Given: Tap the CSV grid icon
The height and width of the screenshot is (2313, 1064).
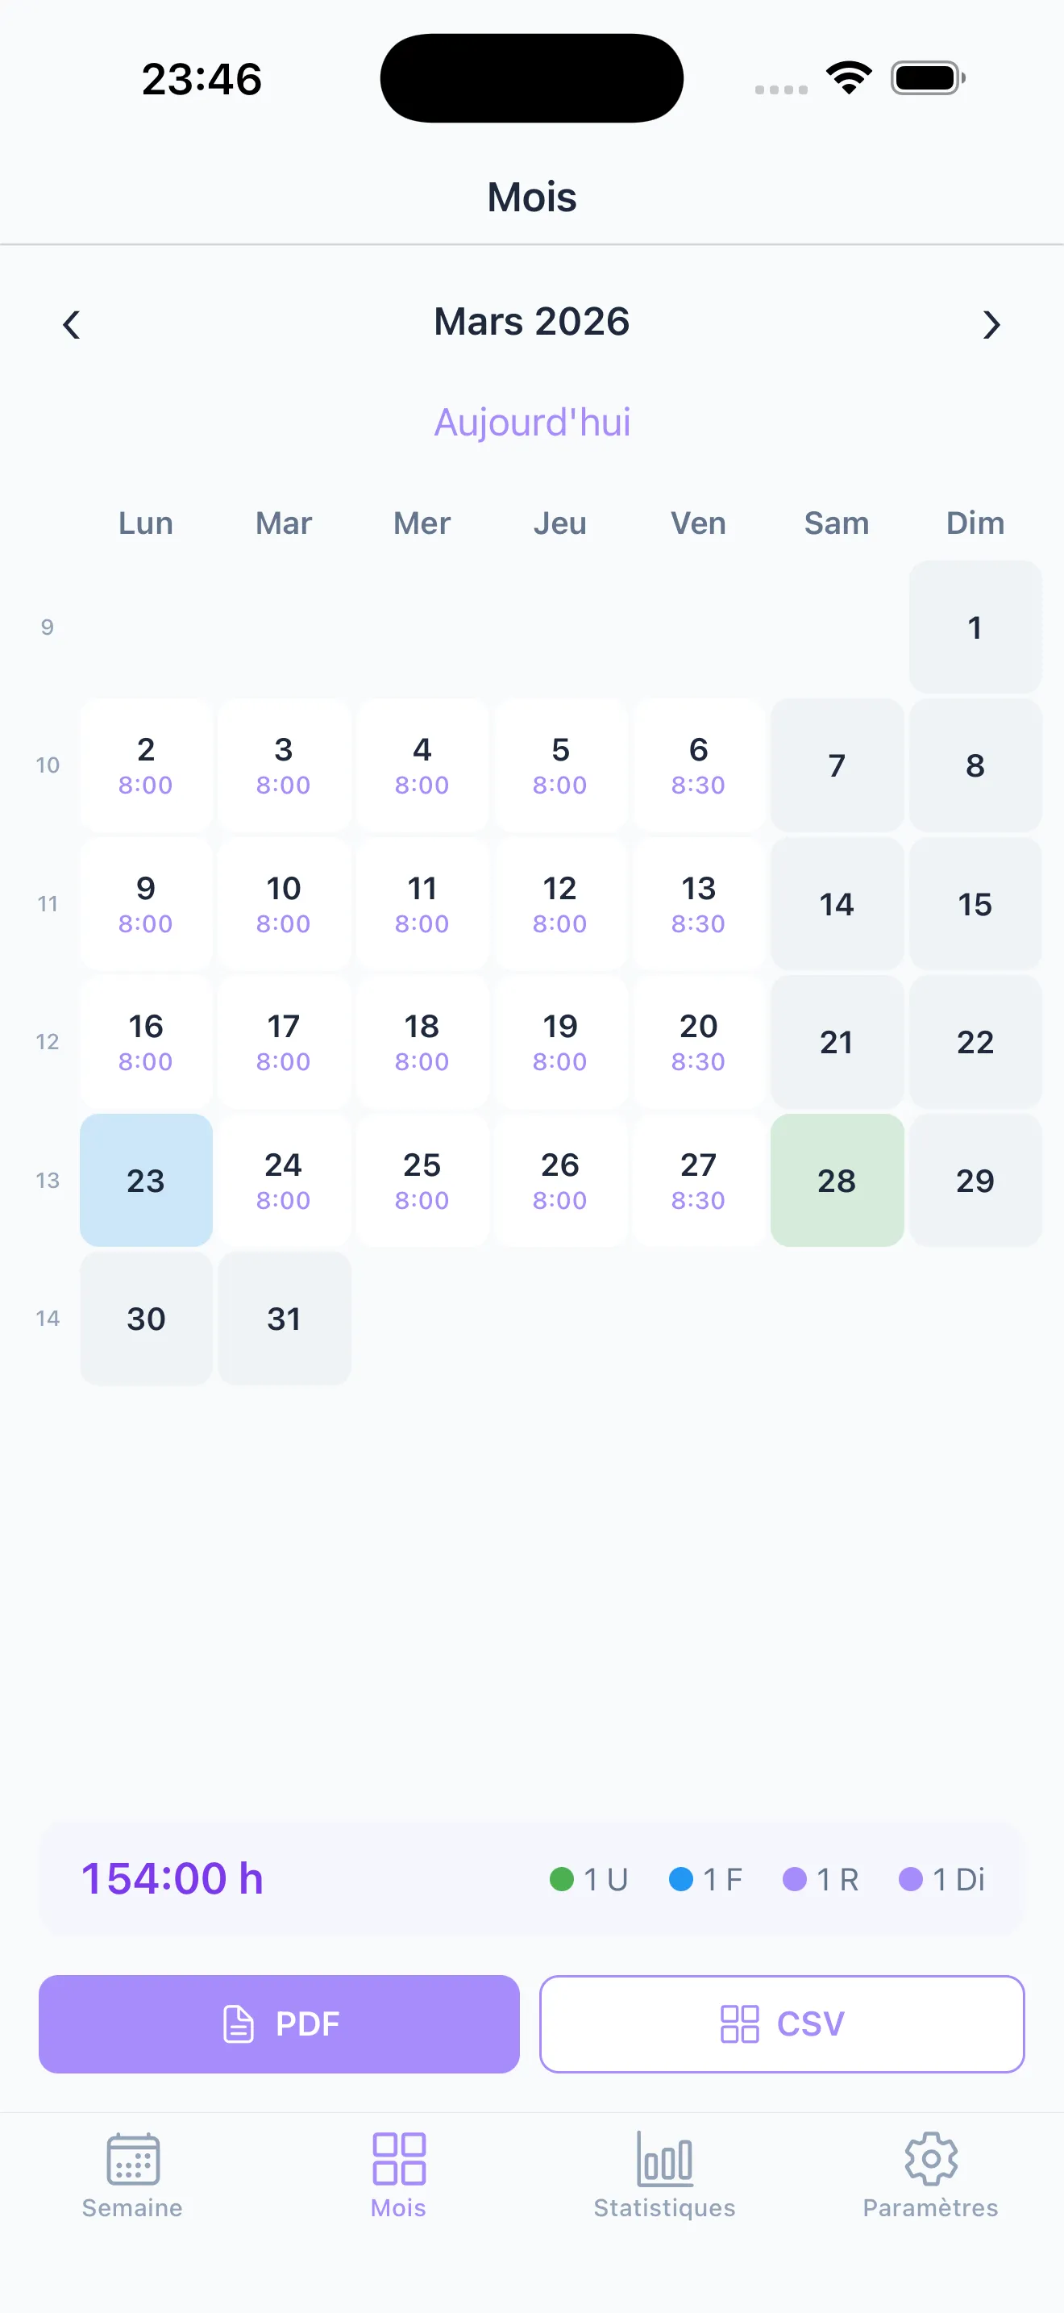Looking at the screenshot, I should (x=739, y=2024).
